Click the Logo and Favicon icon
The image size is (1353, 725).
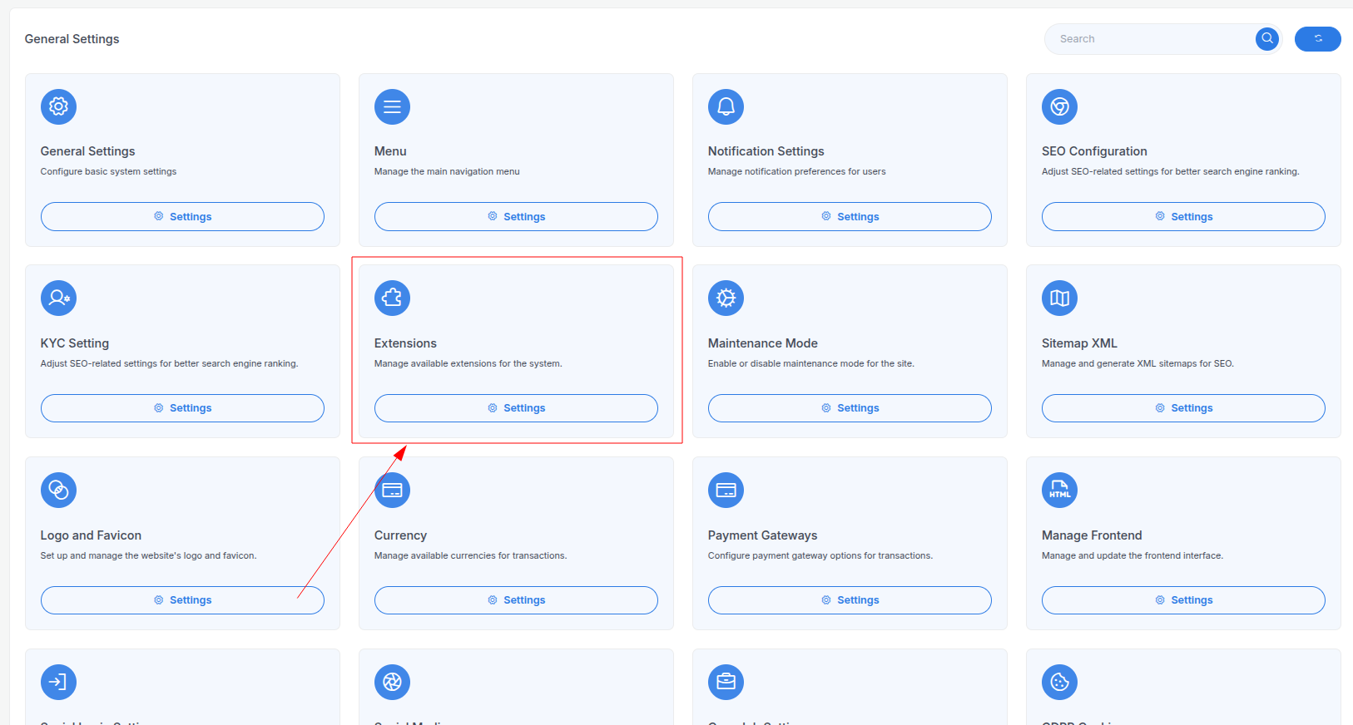pos(58,490)
